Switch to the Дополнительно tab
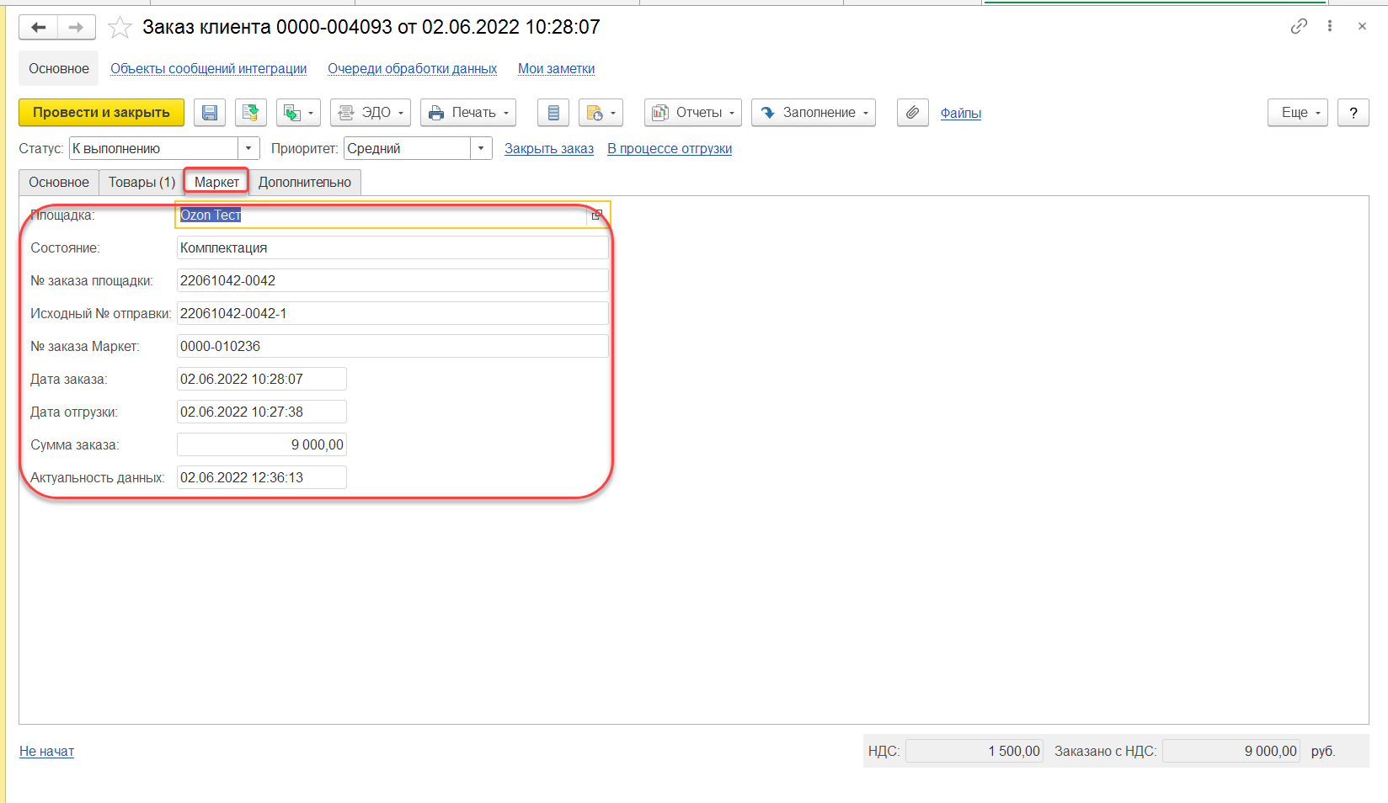 click(305, 183)
